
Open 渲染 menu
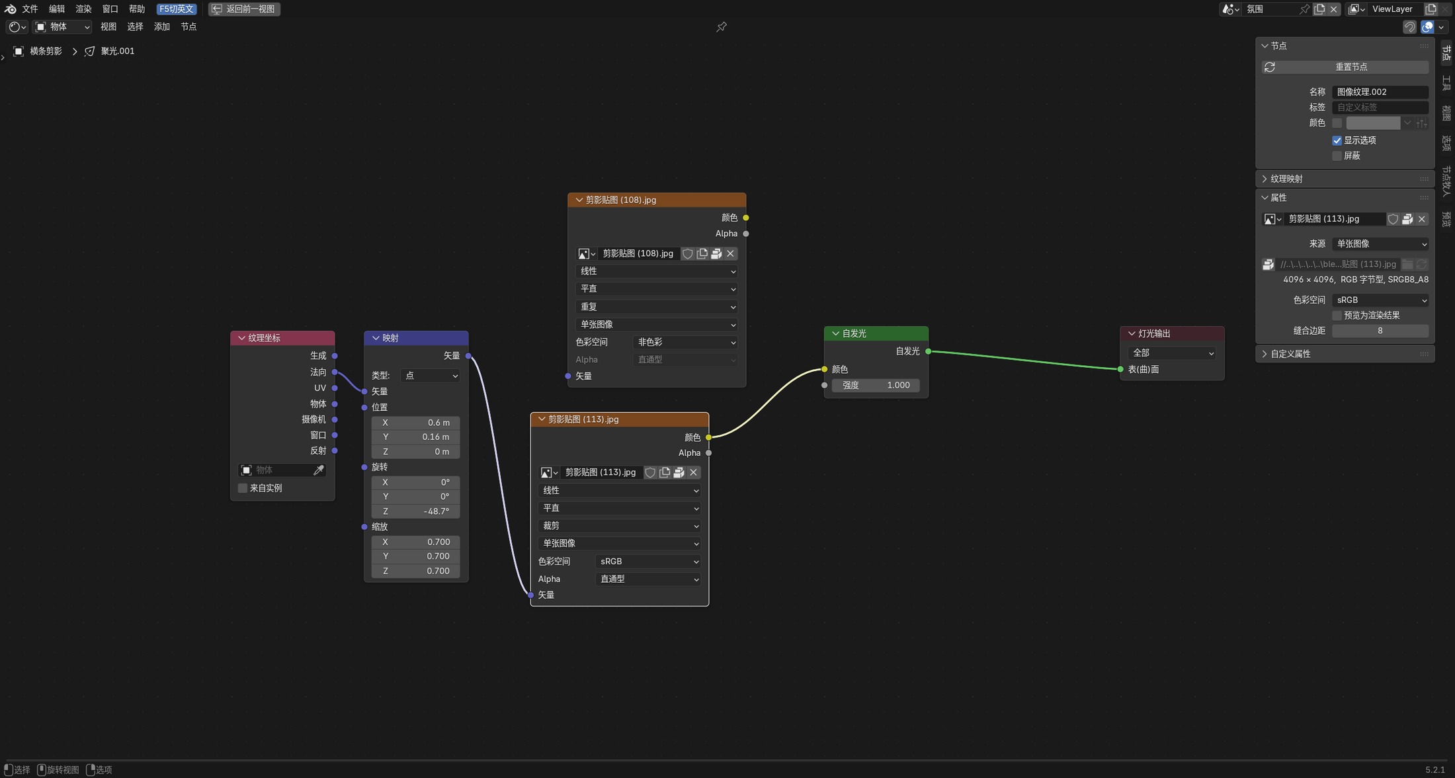click(x=83, y=9)
